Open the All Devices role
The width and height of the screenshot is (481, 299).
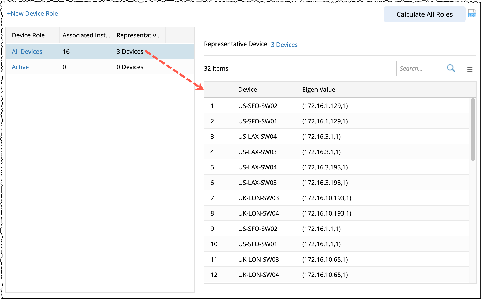27,52
